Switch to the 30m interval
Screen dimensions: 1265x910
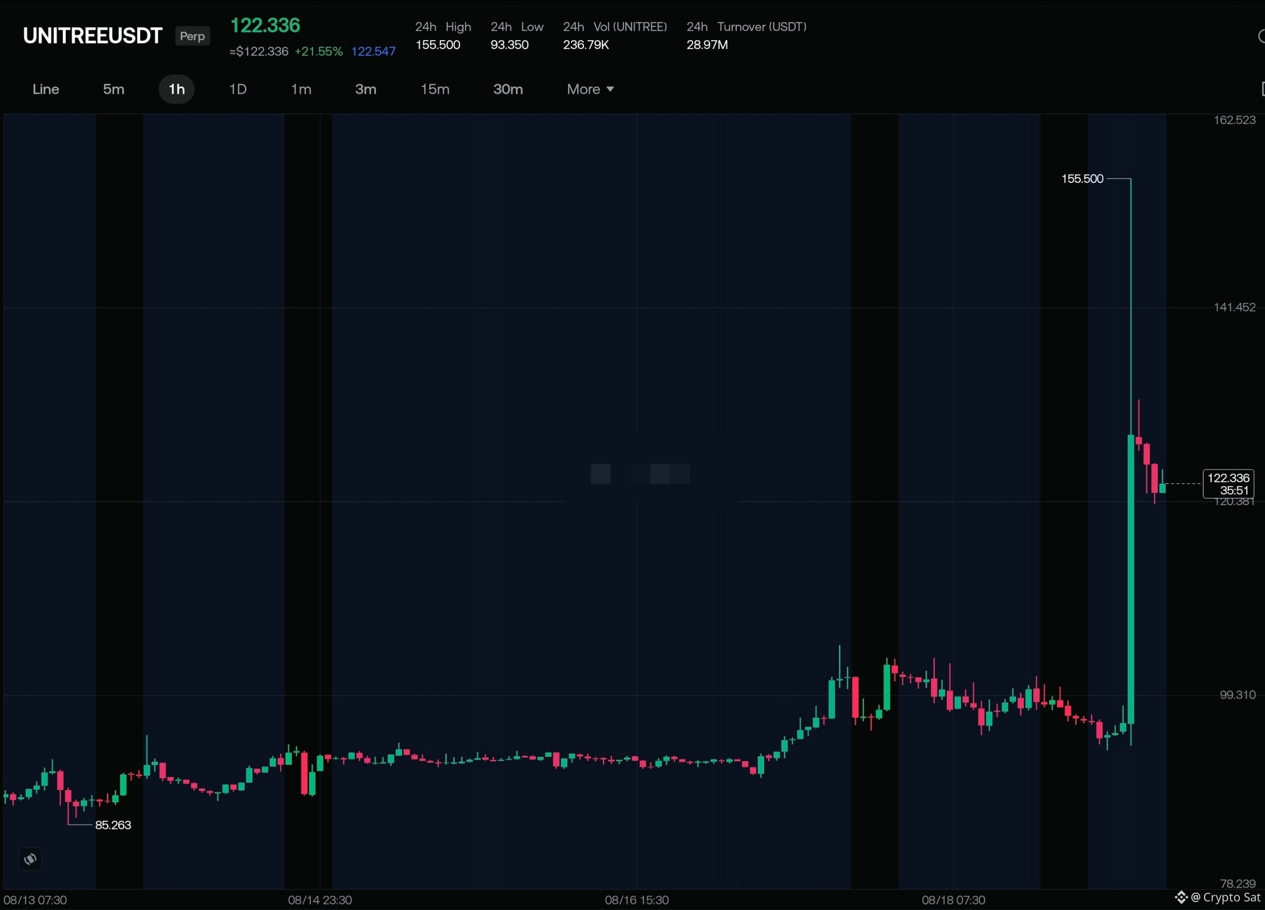point(508,89)
